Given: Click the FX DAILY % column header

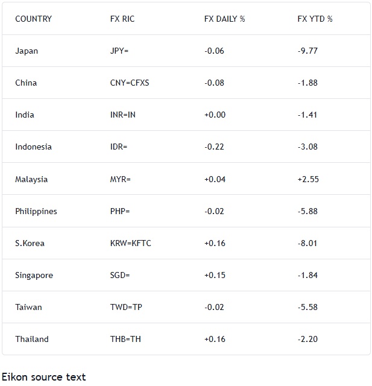Looking at the screenshot, I should point(224,19).
